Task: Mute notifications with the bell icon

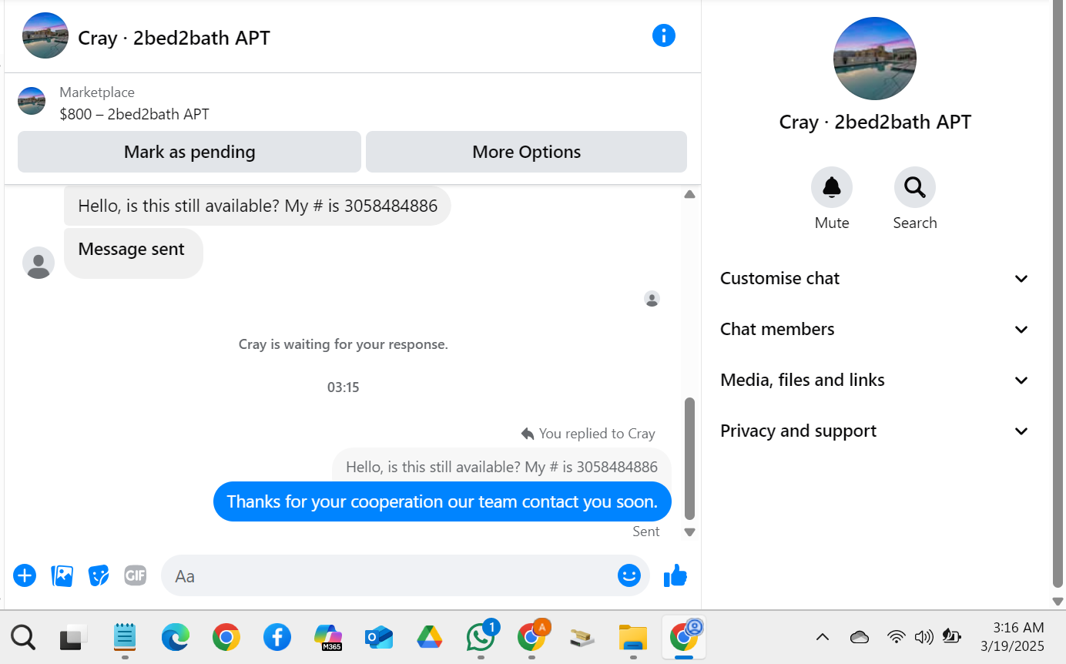Action: pos(832,187)
